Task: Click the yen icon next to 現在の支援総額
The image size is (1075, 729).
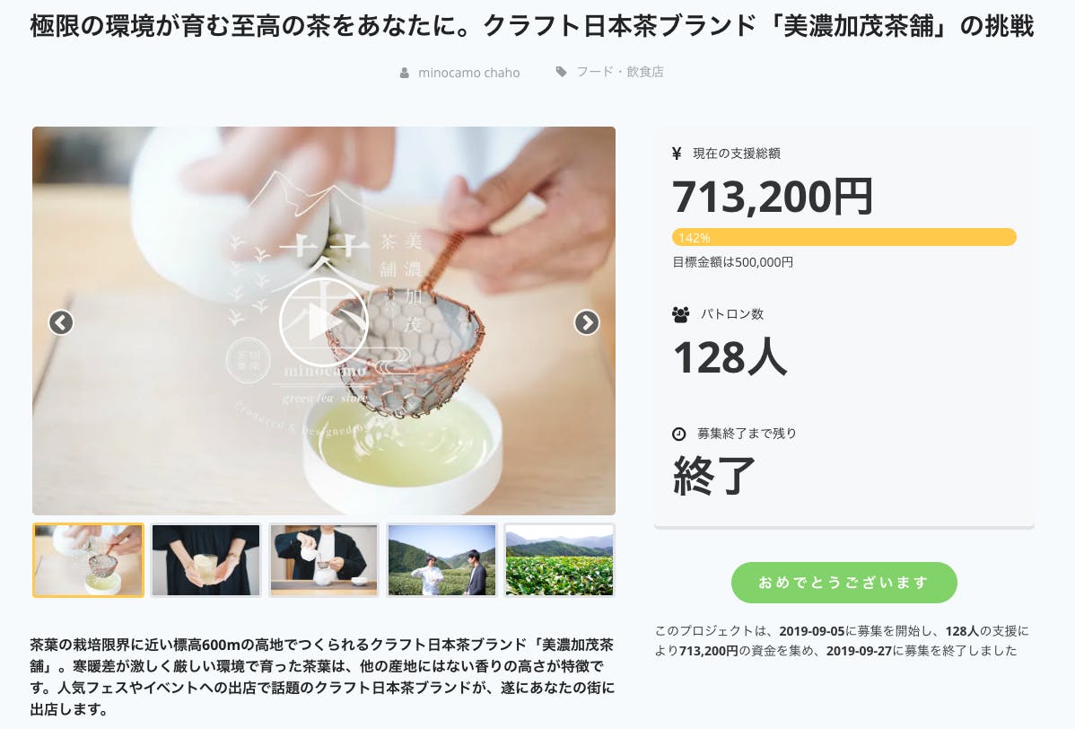Action: (677, 154)
